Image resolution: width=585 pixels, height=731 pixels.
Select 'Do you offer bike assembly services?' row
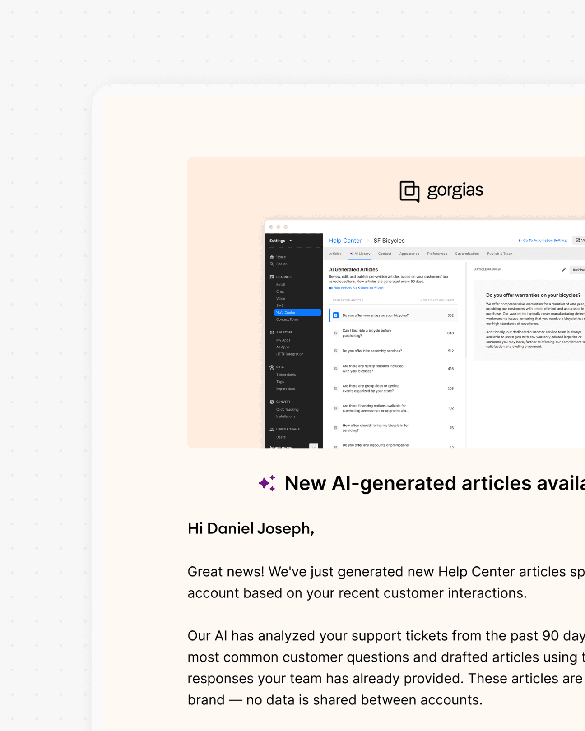tap(393, 351)
